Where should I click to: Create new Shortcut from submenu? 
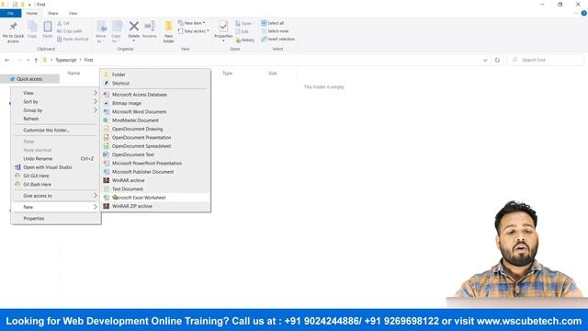click(x=155, y=84)
